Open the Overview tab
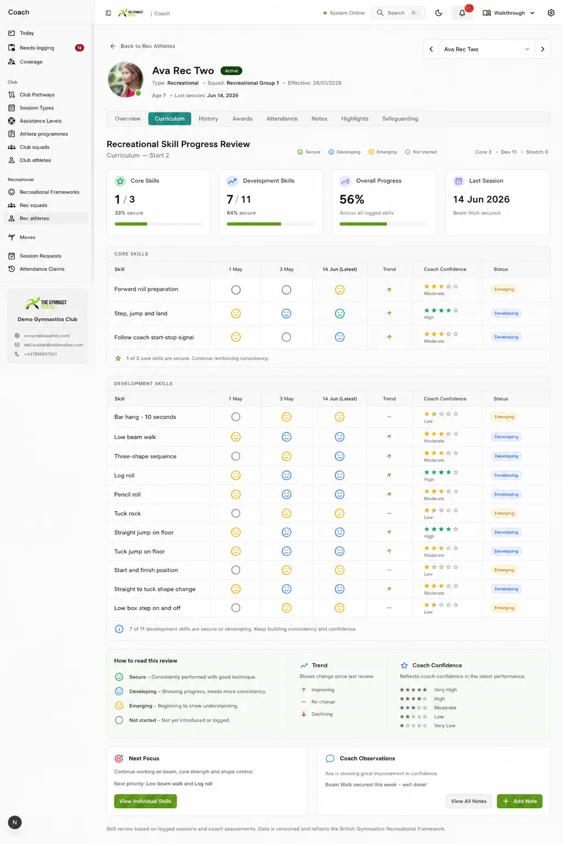 click(128, 119)
